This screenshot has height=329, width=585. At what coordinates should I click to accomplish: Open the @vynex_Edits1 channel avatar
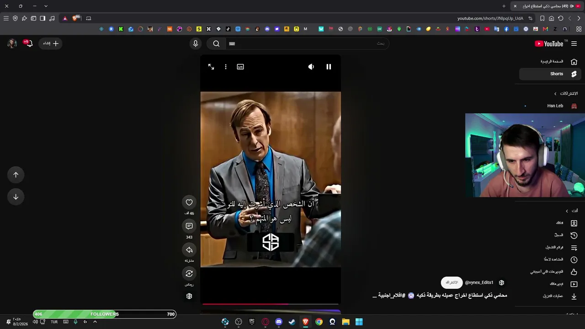[x=501, y=282]
